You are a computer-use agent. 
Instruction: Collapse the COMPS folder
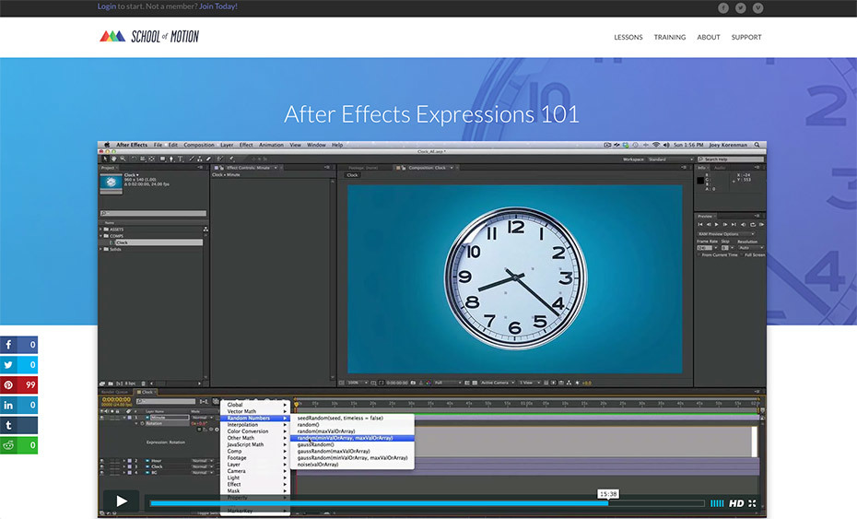click(x=101, y=236)
